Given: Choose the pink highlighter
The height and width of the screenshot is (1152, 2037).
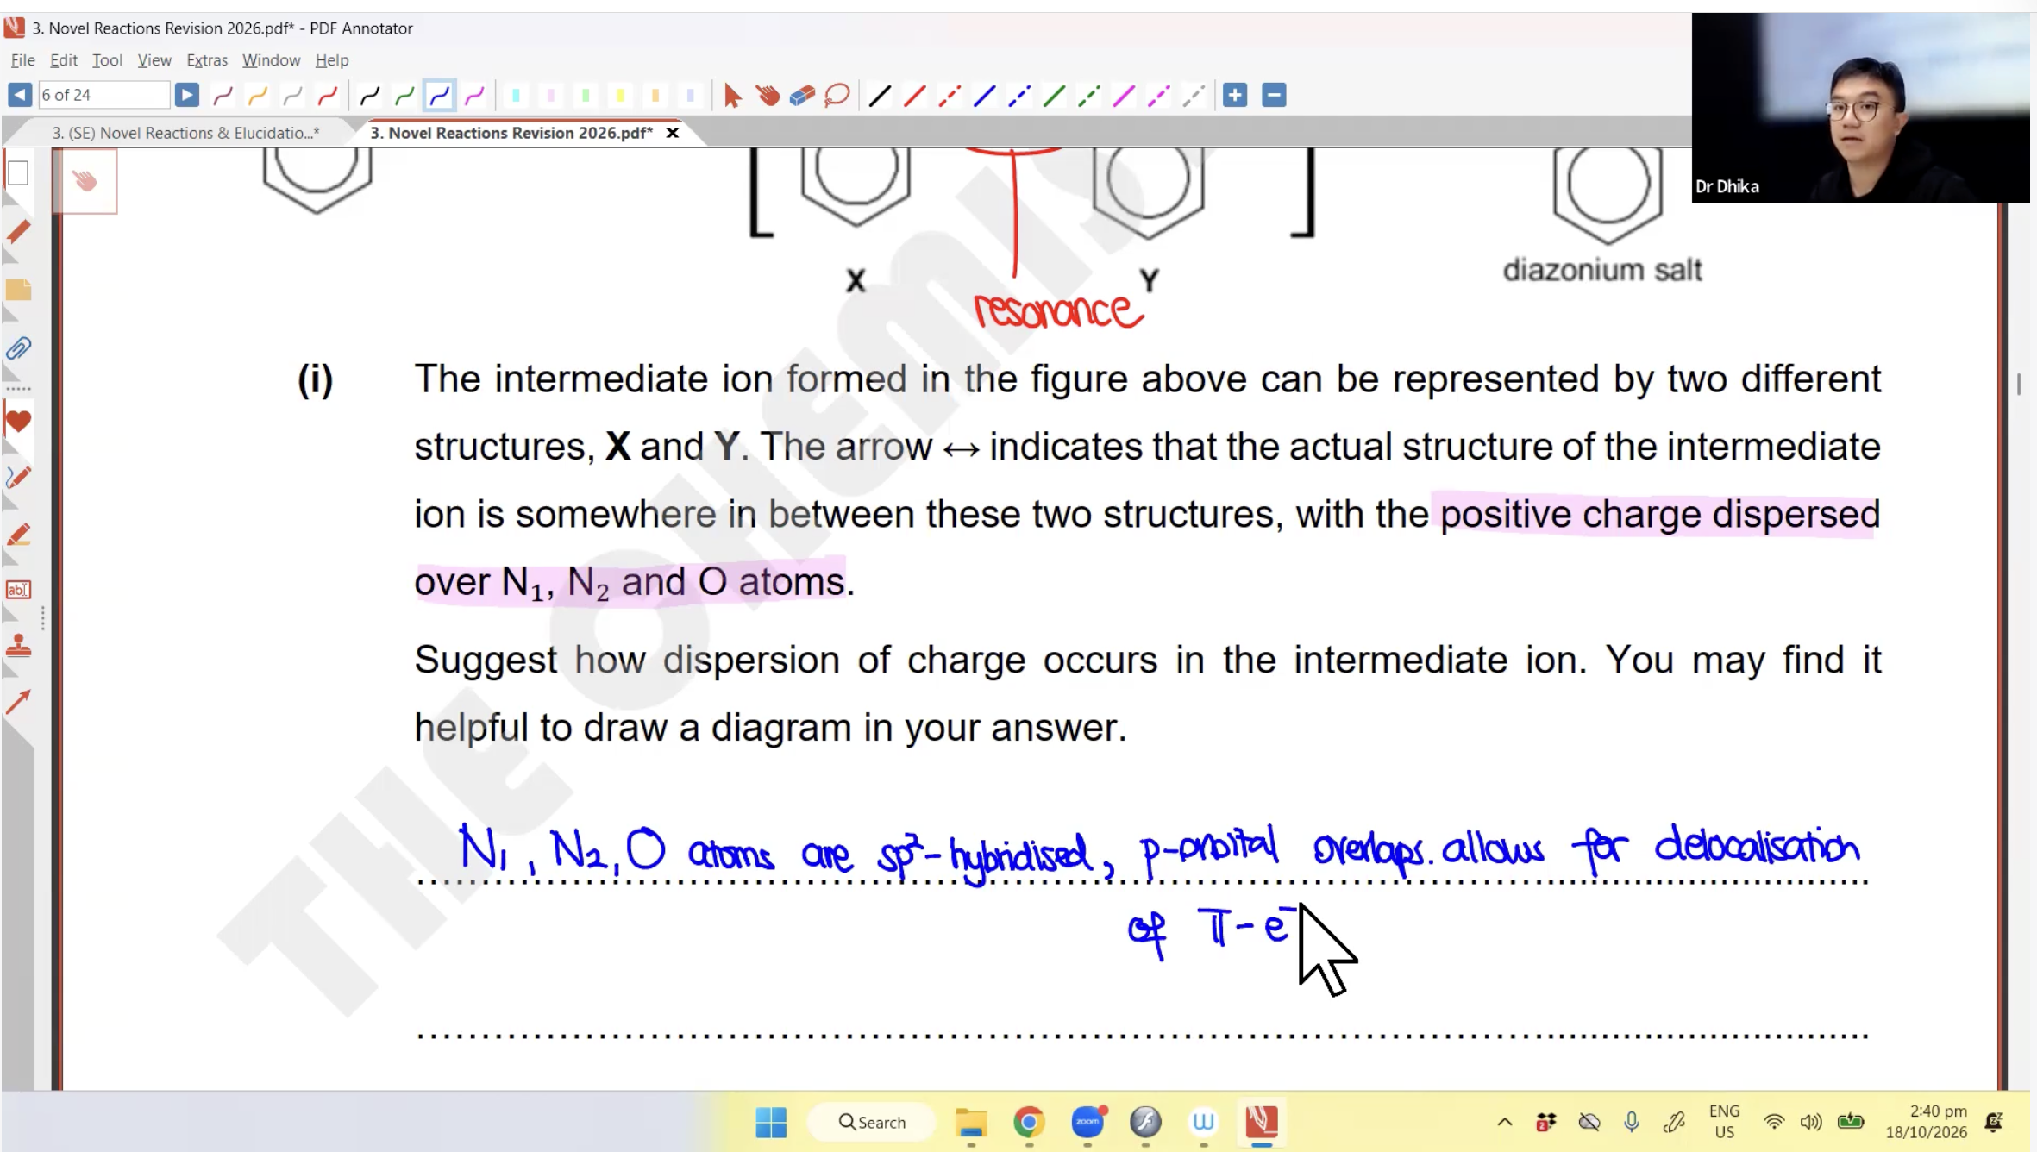Looking at the screenshot, I should [x=551, y=95].
